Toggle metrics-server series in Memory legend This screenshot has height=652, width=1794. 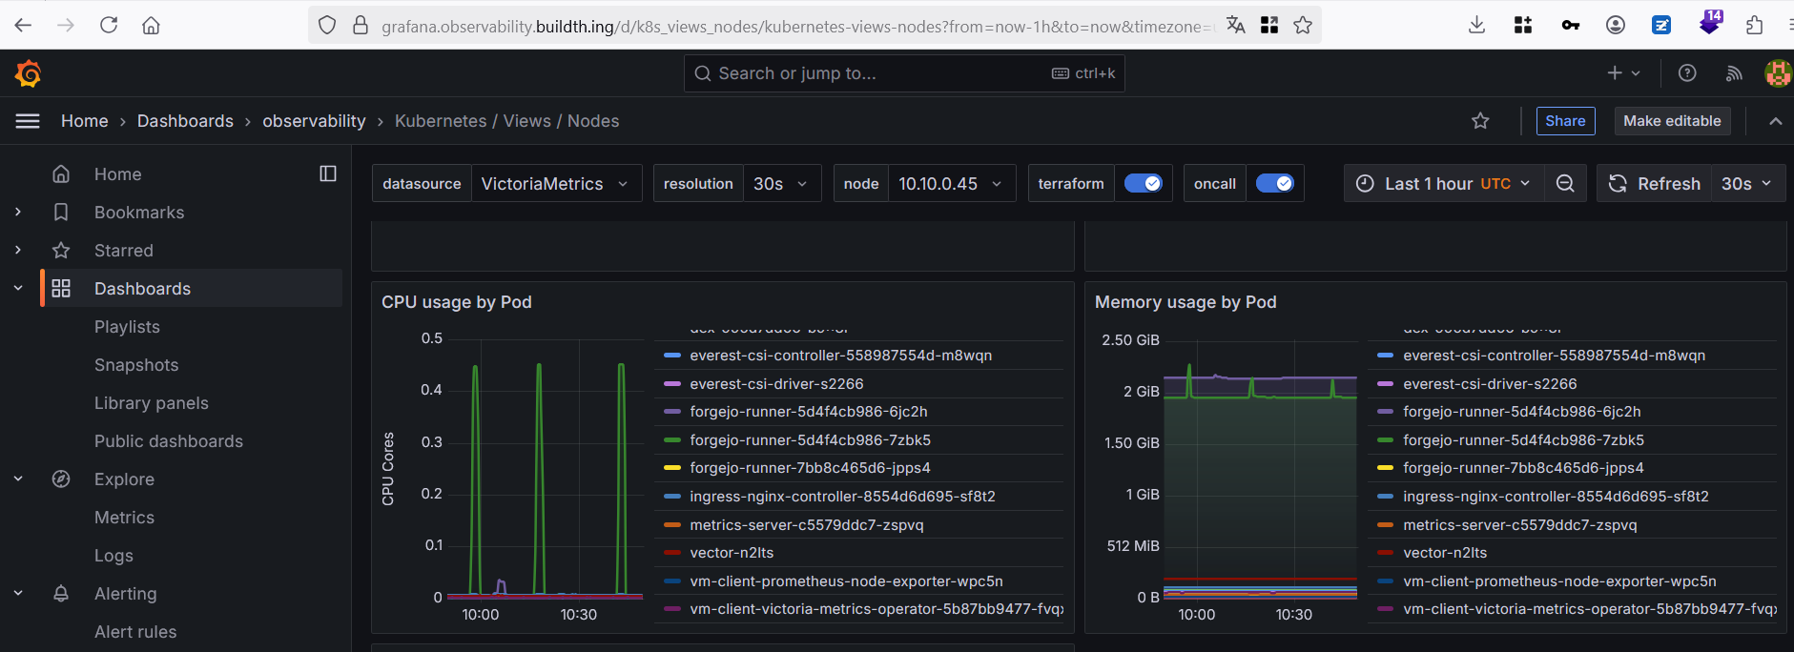(x=1519, y=525)
